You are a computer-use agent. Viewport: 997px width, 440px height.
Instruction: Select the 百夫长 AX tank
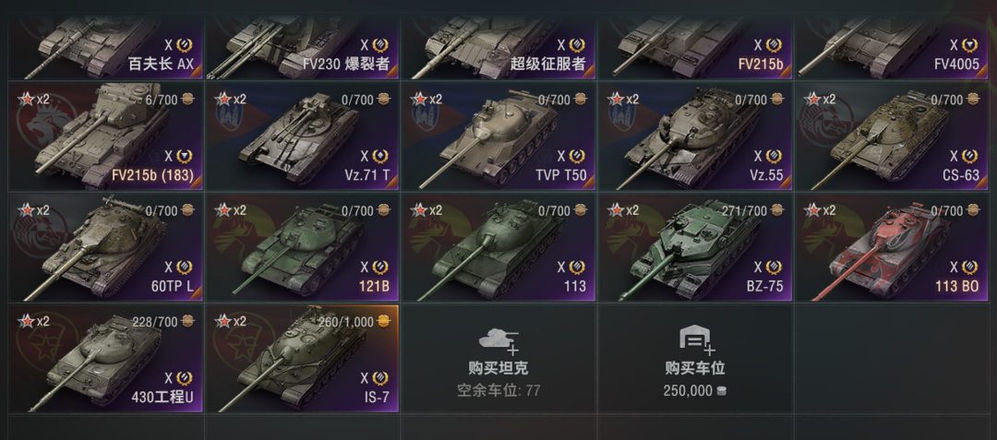[x=105, y=48]
